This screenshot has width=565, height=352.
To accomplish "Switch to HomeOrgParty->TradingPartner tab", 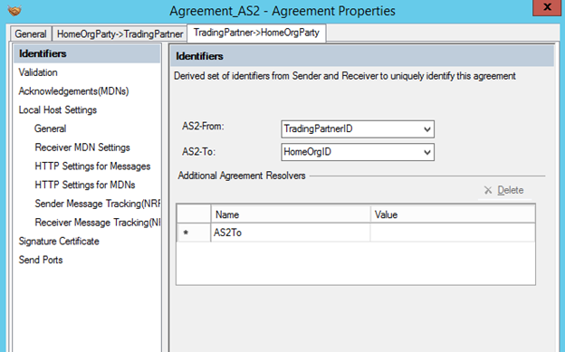I will (120, 33).
